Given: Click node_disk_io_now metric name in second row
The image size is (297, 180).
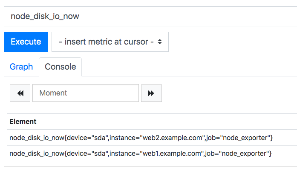Looking at the screenshot, I should 37,154.
